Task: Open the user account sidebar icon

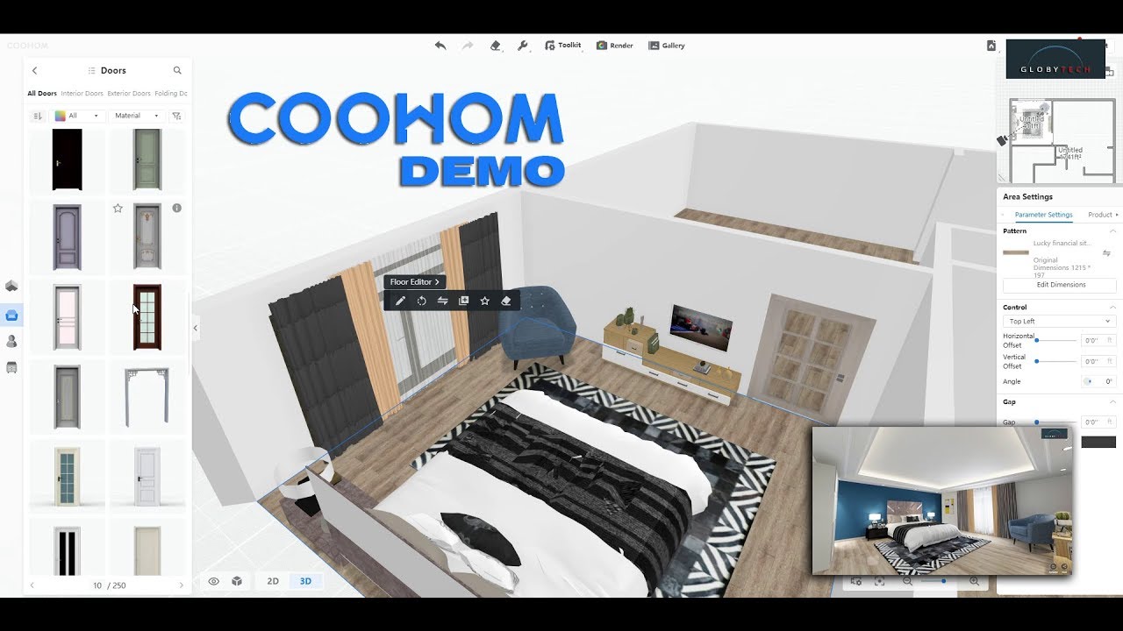Action: tap(11, 341)
